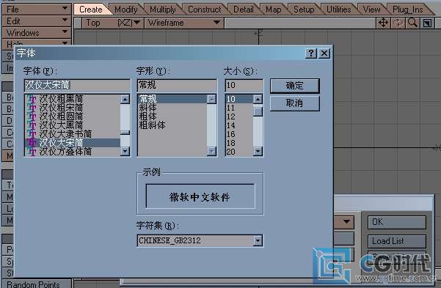Switch to the Multiply tab

pos(163,10)
